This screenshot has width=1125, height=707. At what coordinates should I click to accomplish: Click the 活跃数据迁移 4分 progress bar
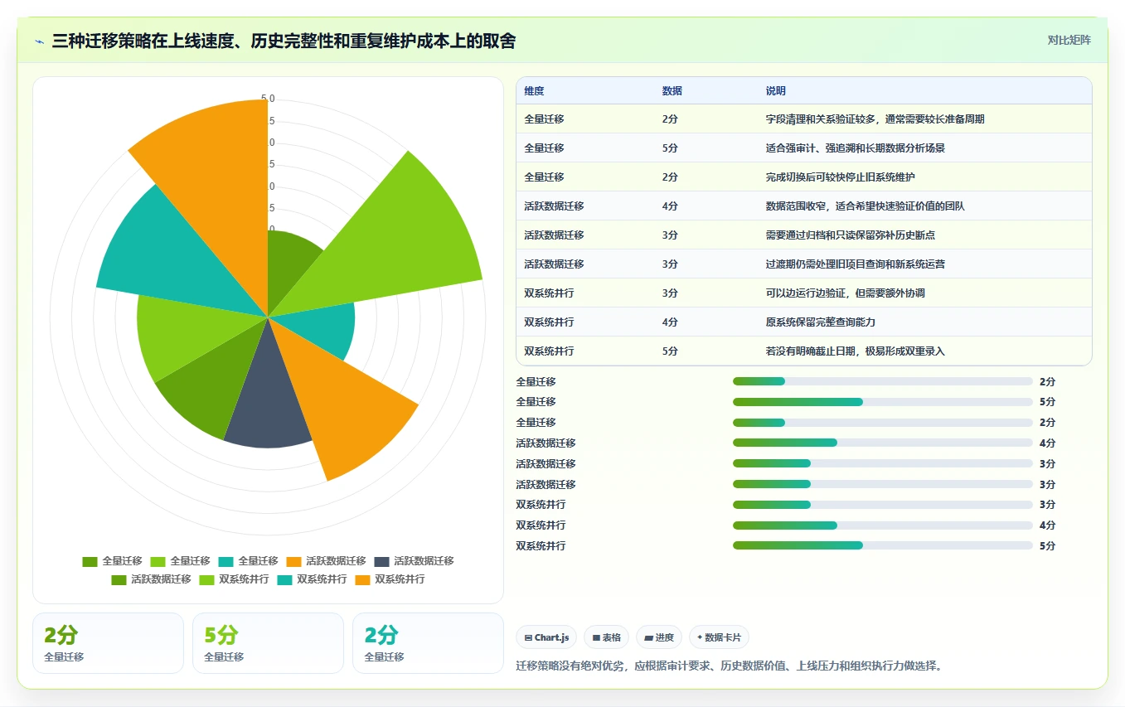click(x=883, y=443)
